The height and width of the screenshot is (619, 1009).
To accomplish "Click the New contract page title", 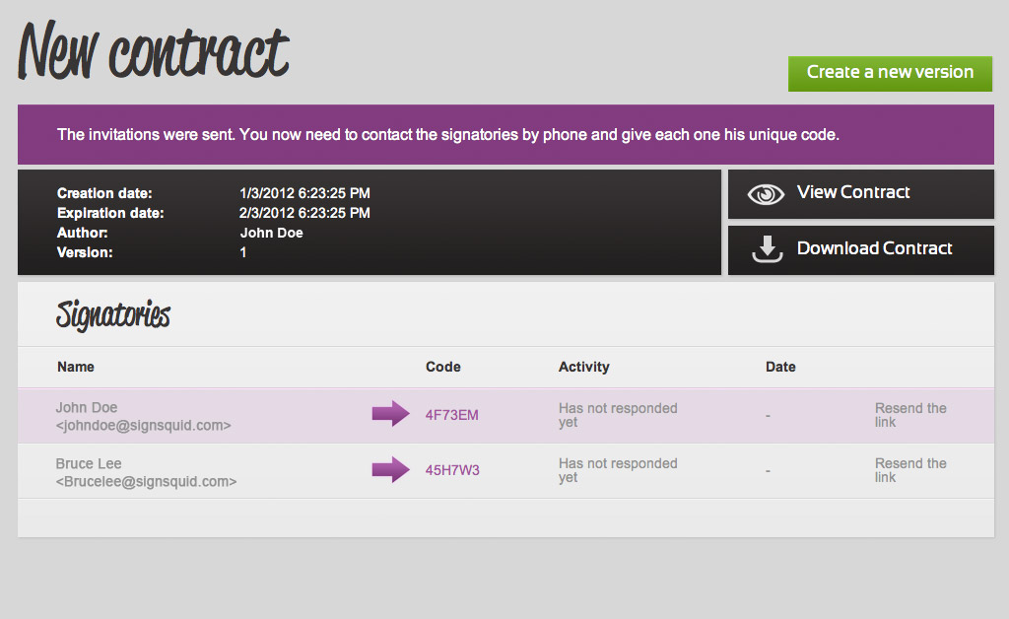I will [x=153, y=51].
